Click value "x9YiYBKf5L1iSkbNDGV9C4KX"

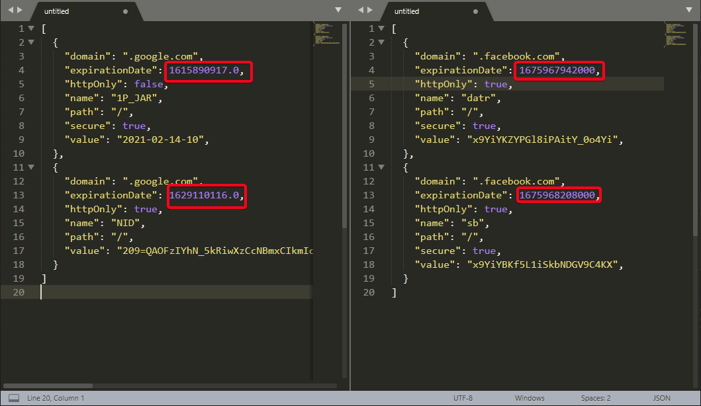[x=542, y=264]
